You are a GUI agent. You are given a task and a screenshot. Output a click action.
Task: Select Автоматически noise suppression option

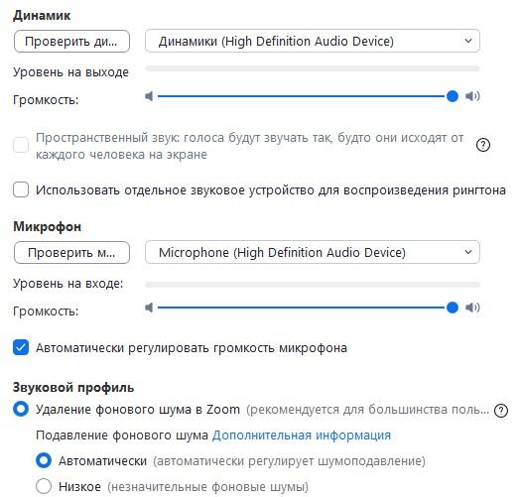click(44, 460)
